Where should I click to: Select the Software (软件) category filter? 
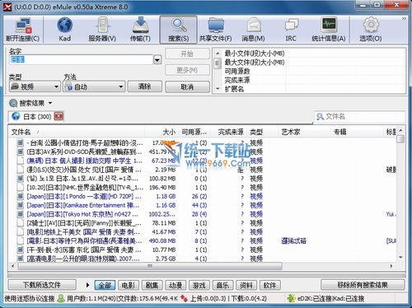(x=269, y=285)
